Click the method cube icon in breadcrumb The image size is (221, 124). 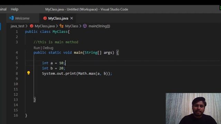coord(85,26)
